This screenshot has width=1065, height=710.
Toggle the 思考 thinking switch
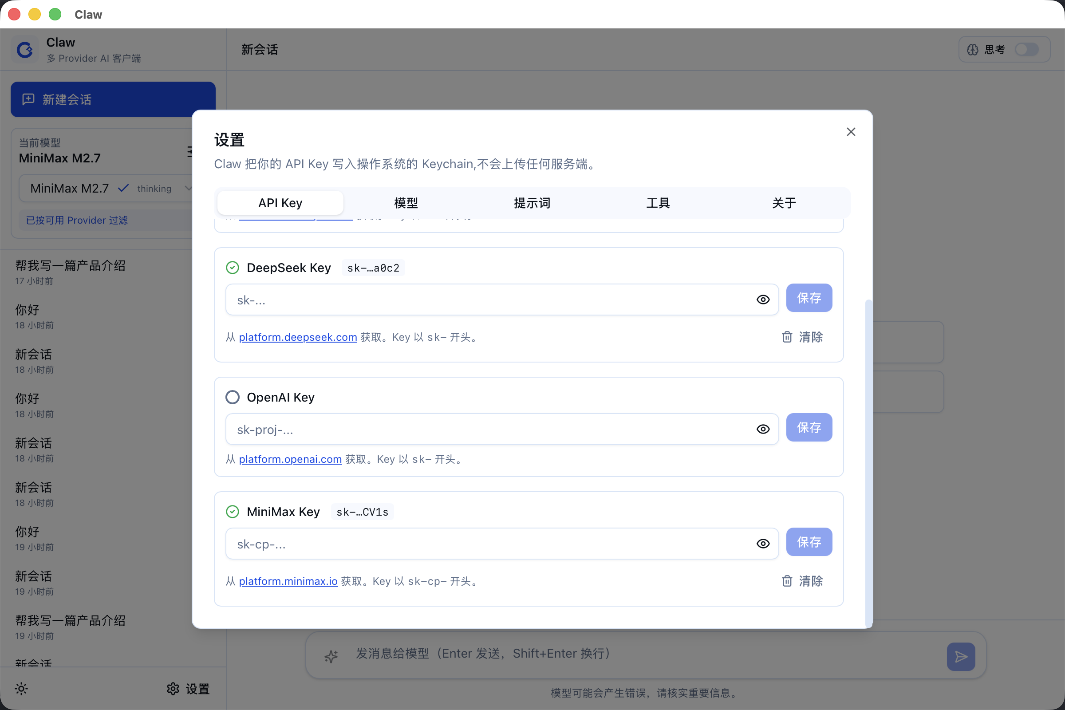click(1026, 49)
